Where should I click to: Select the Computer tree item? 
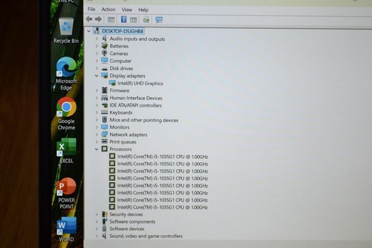point(120,61)
